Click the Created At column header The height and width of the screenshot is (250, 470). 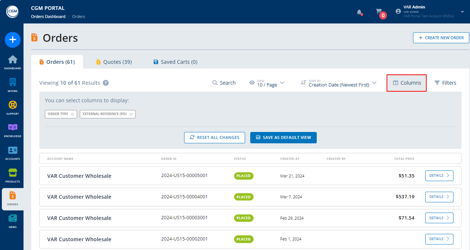[x=290, y=159]
